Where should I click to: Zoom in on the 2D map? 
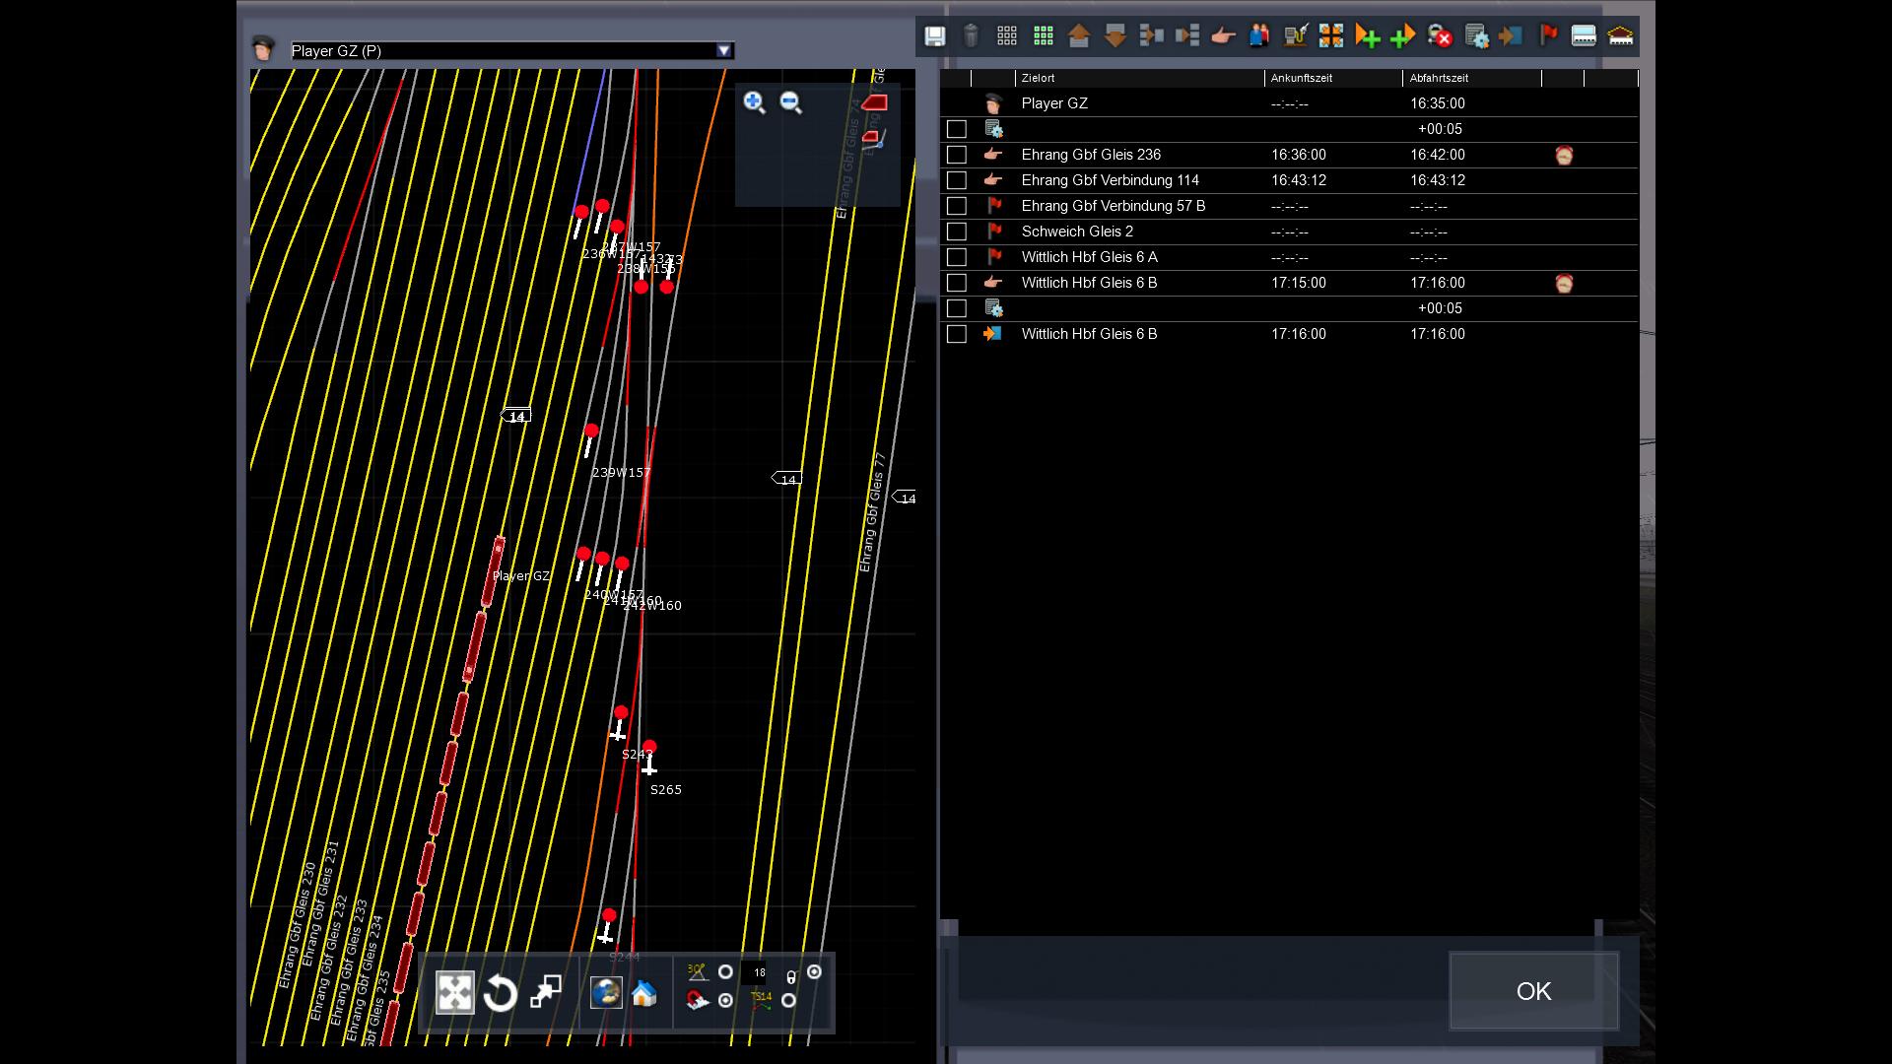[755, 102]
